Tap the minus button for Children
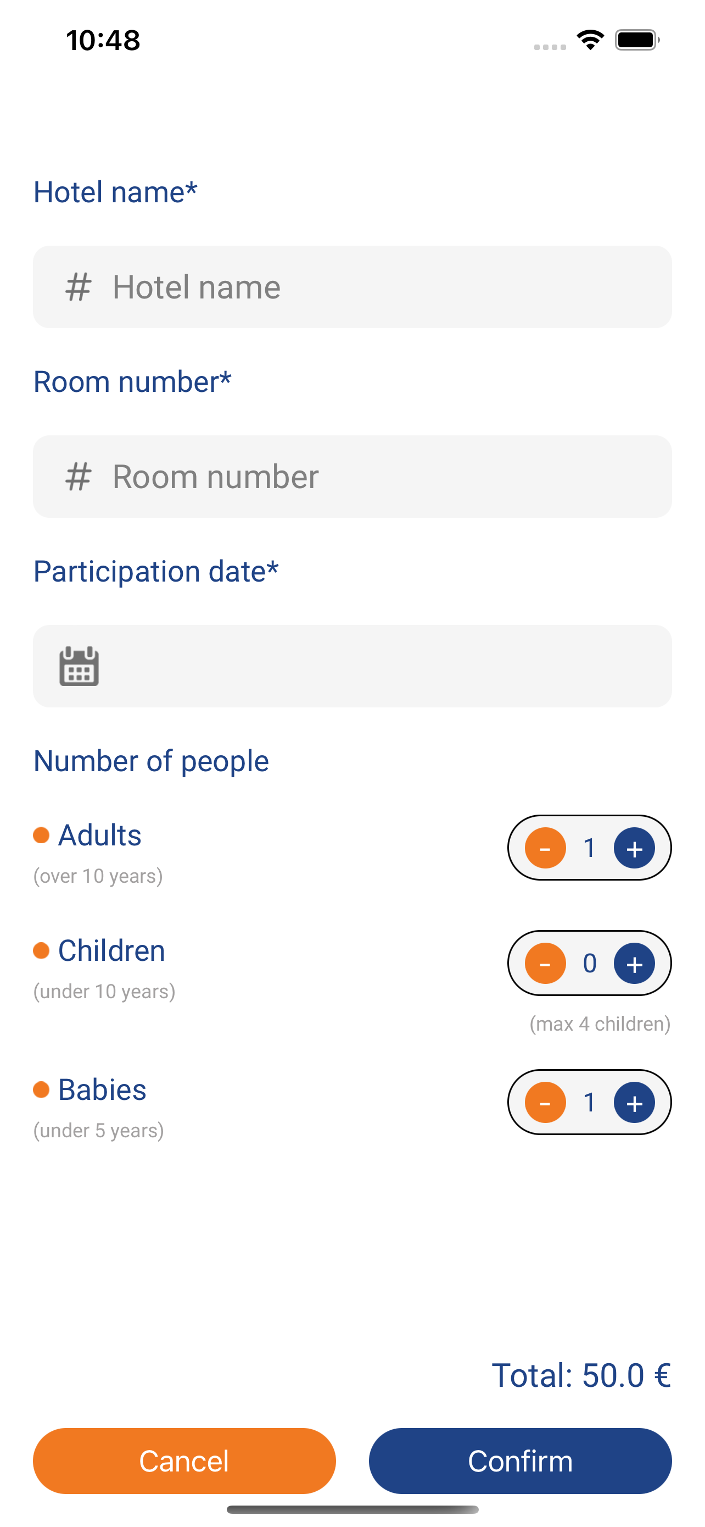Viewport: 705px width, 1527px height. point(545,963)
